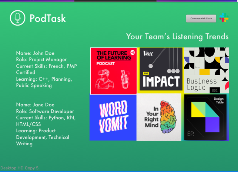Screen dimensions: 238x172
Task: Open the Design Table podcast cover
Action: pyautogui.click(x=205, y=117)
